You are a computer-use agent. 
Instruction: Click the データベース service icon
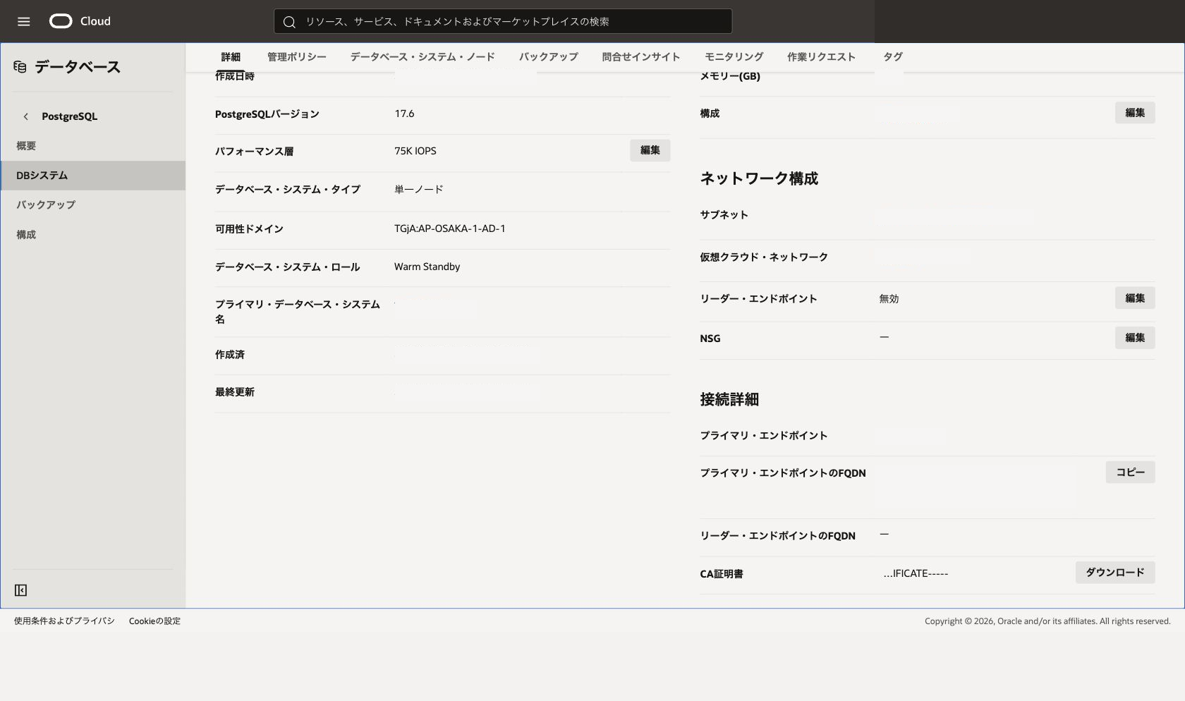coord(20,67)
